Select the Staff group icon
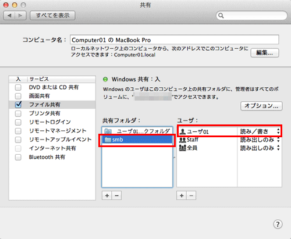Viewport: 291px width, 239px height. (183, 140)
